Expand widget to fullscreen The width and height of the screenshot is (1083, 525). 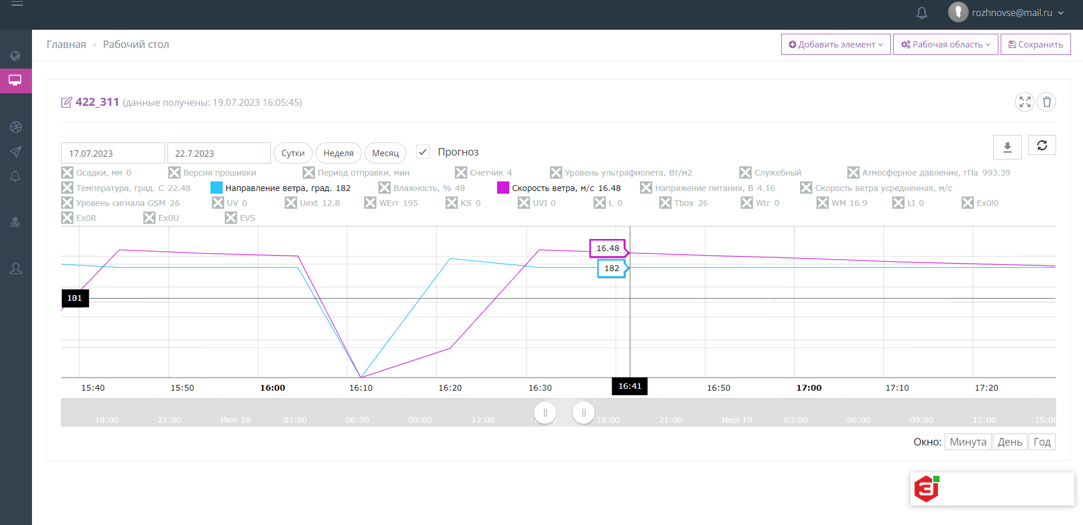tap(1025, 102)
